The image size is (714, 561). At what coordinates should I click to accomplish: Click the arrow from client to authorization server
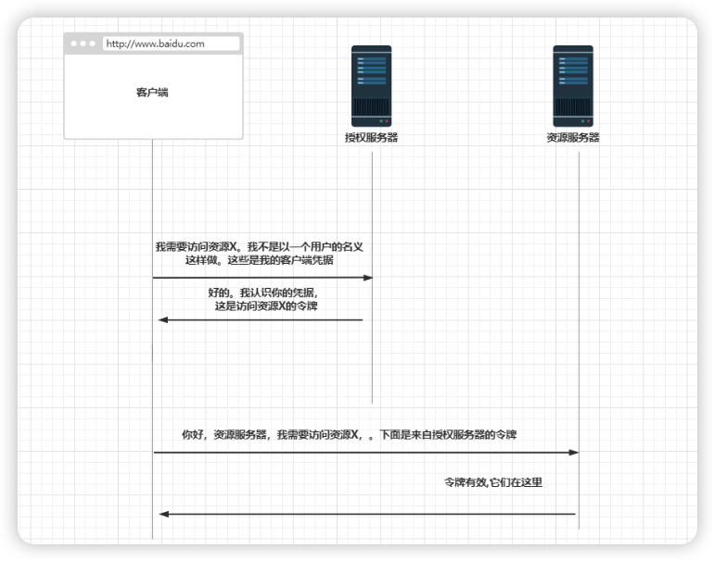pos(262,278)
